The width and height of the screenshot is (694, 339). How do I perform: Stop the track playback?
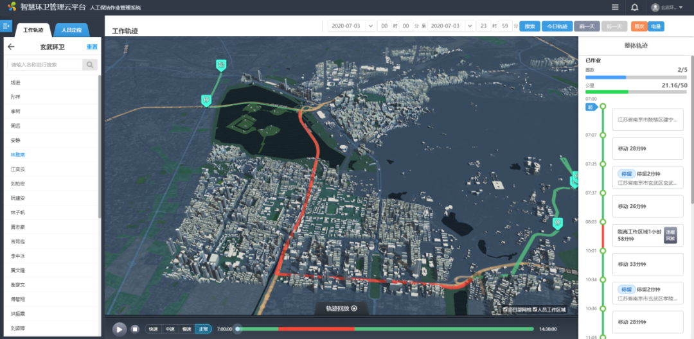point(136,329)
